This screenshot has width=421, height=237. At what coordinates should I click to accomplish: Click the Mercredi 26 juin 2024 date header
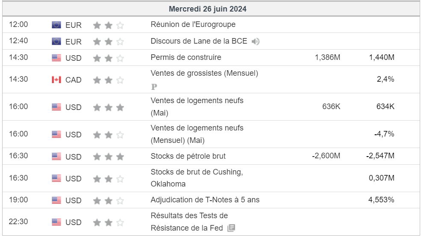208,9
